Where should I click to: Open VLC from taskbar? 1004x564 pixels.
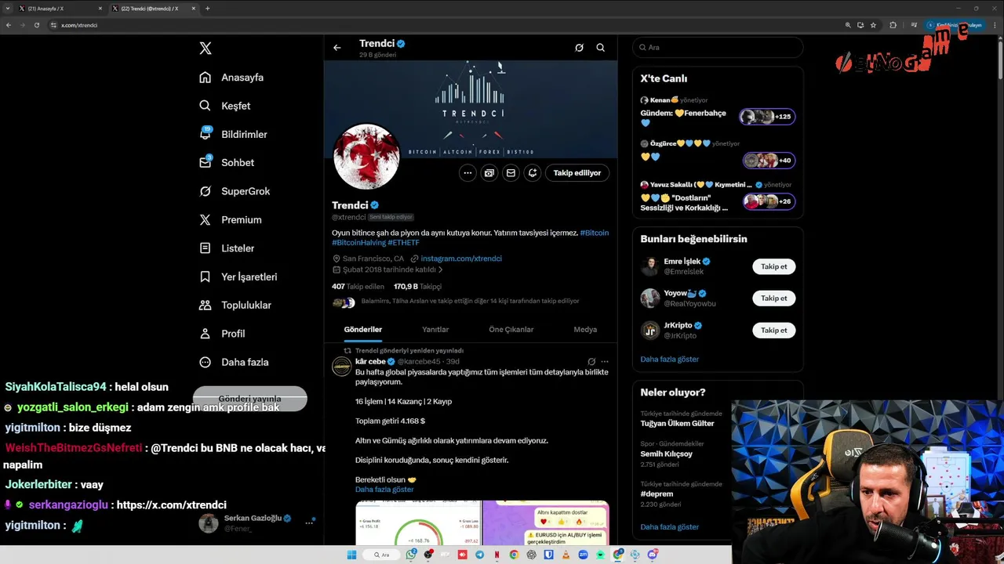click(566, 555)
